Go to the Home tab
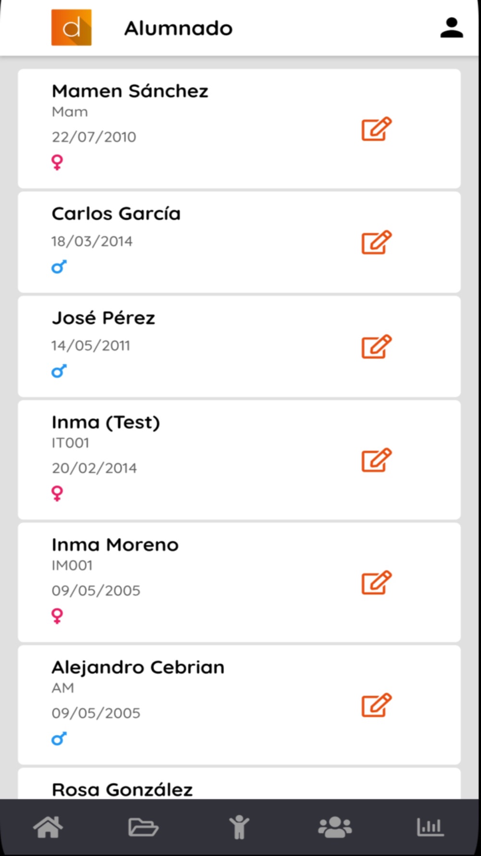481x856 pixels. coord(48,827)
